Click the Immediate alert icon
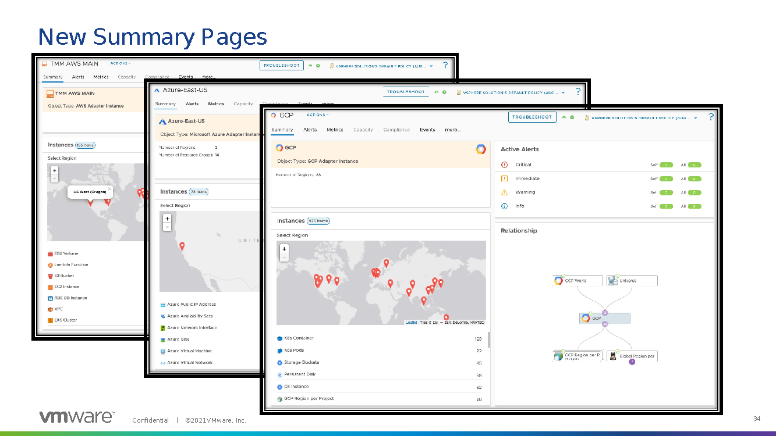Viewport: 776px width, 436px height. coord(504,179)
